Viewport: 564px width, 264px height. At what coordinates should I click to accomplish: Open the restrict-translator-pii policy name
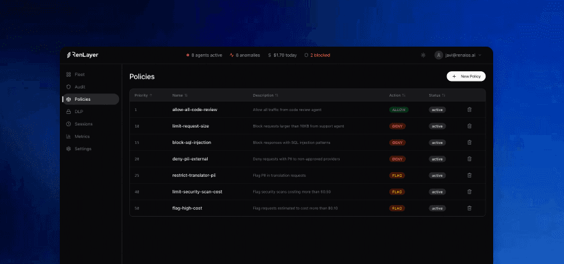pos(194,176)
